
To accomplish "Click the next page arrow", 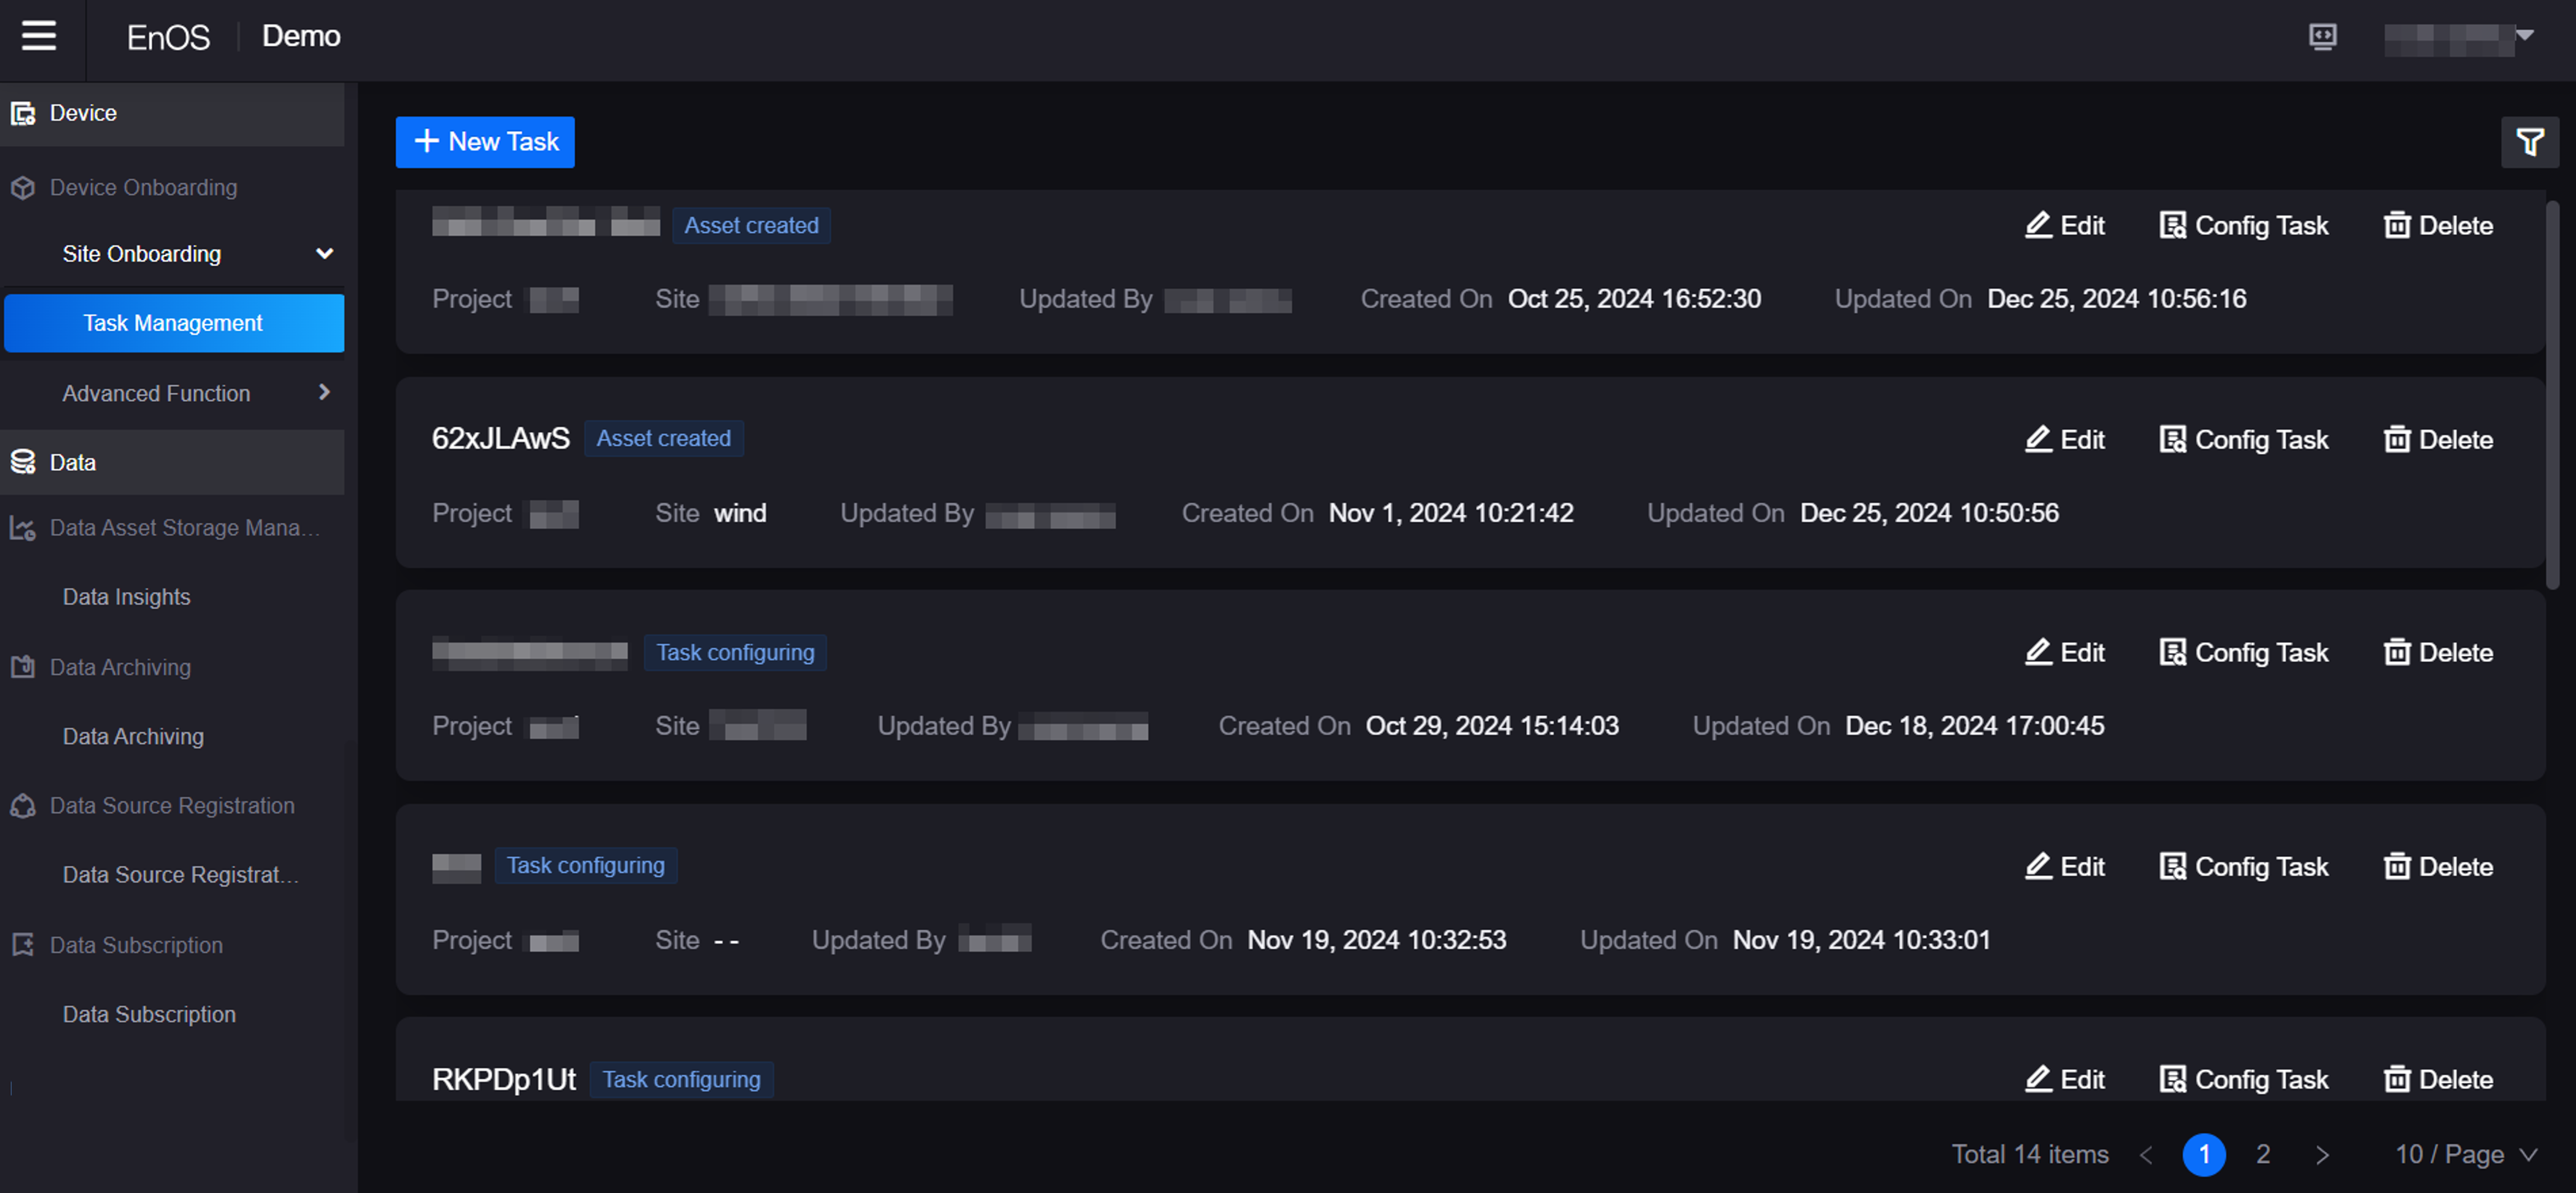I will coord(2322,1154).
